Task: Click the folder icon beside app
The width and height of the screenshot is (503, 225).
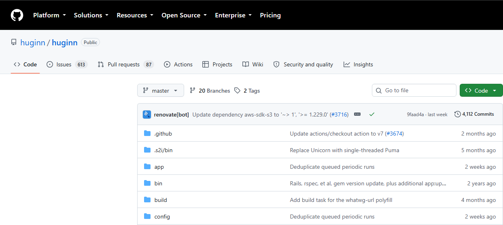Action: tap(147, 167)
